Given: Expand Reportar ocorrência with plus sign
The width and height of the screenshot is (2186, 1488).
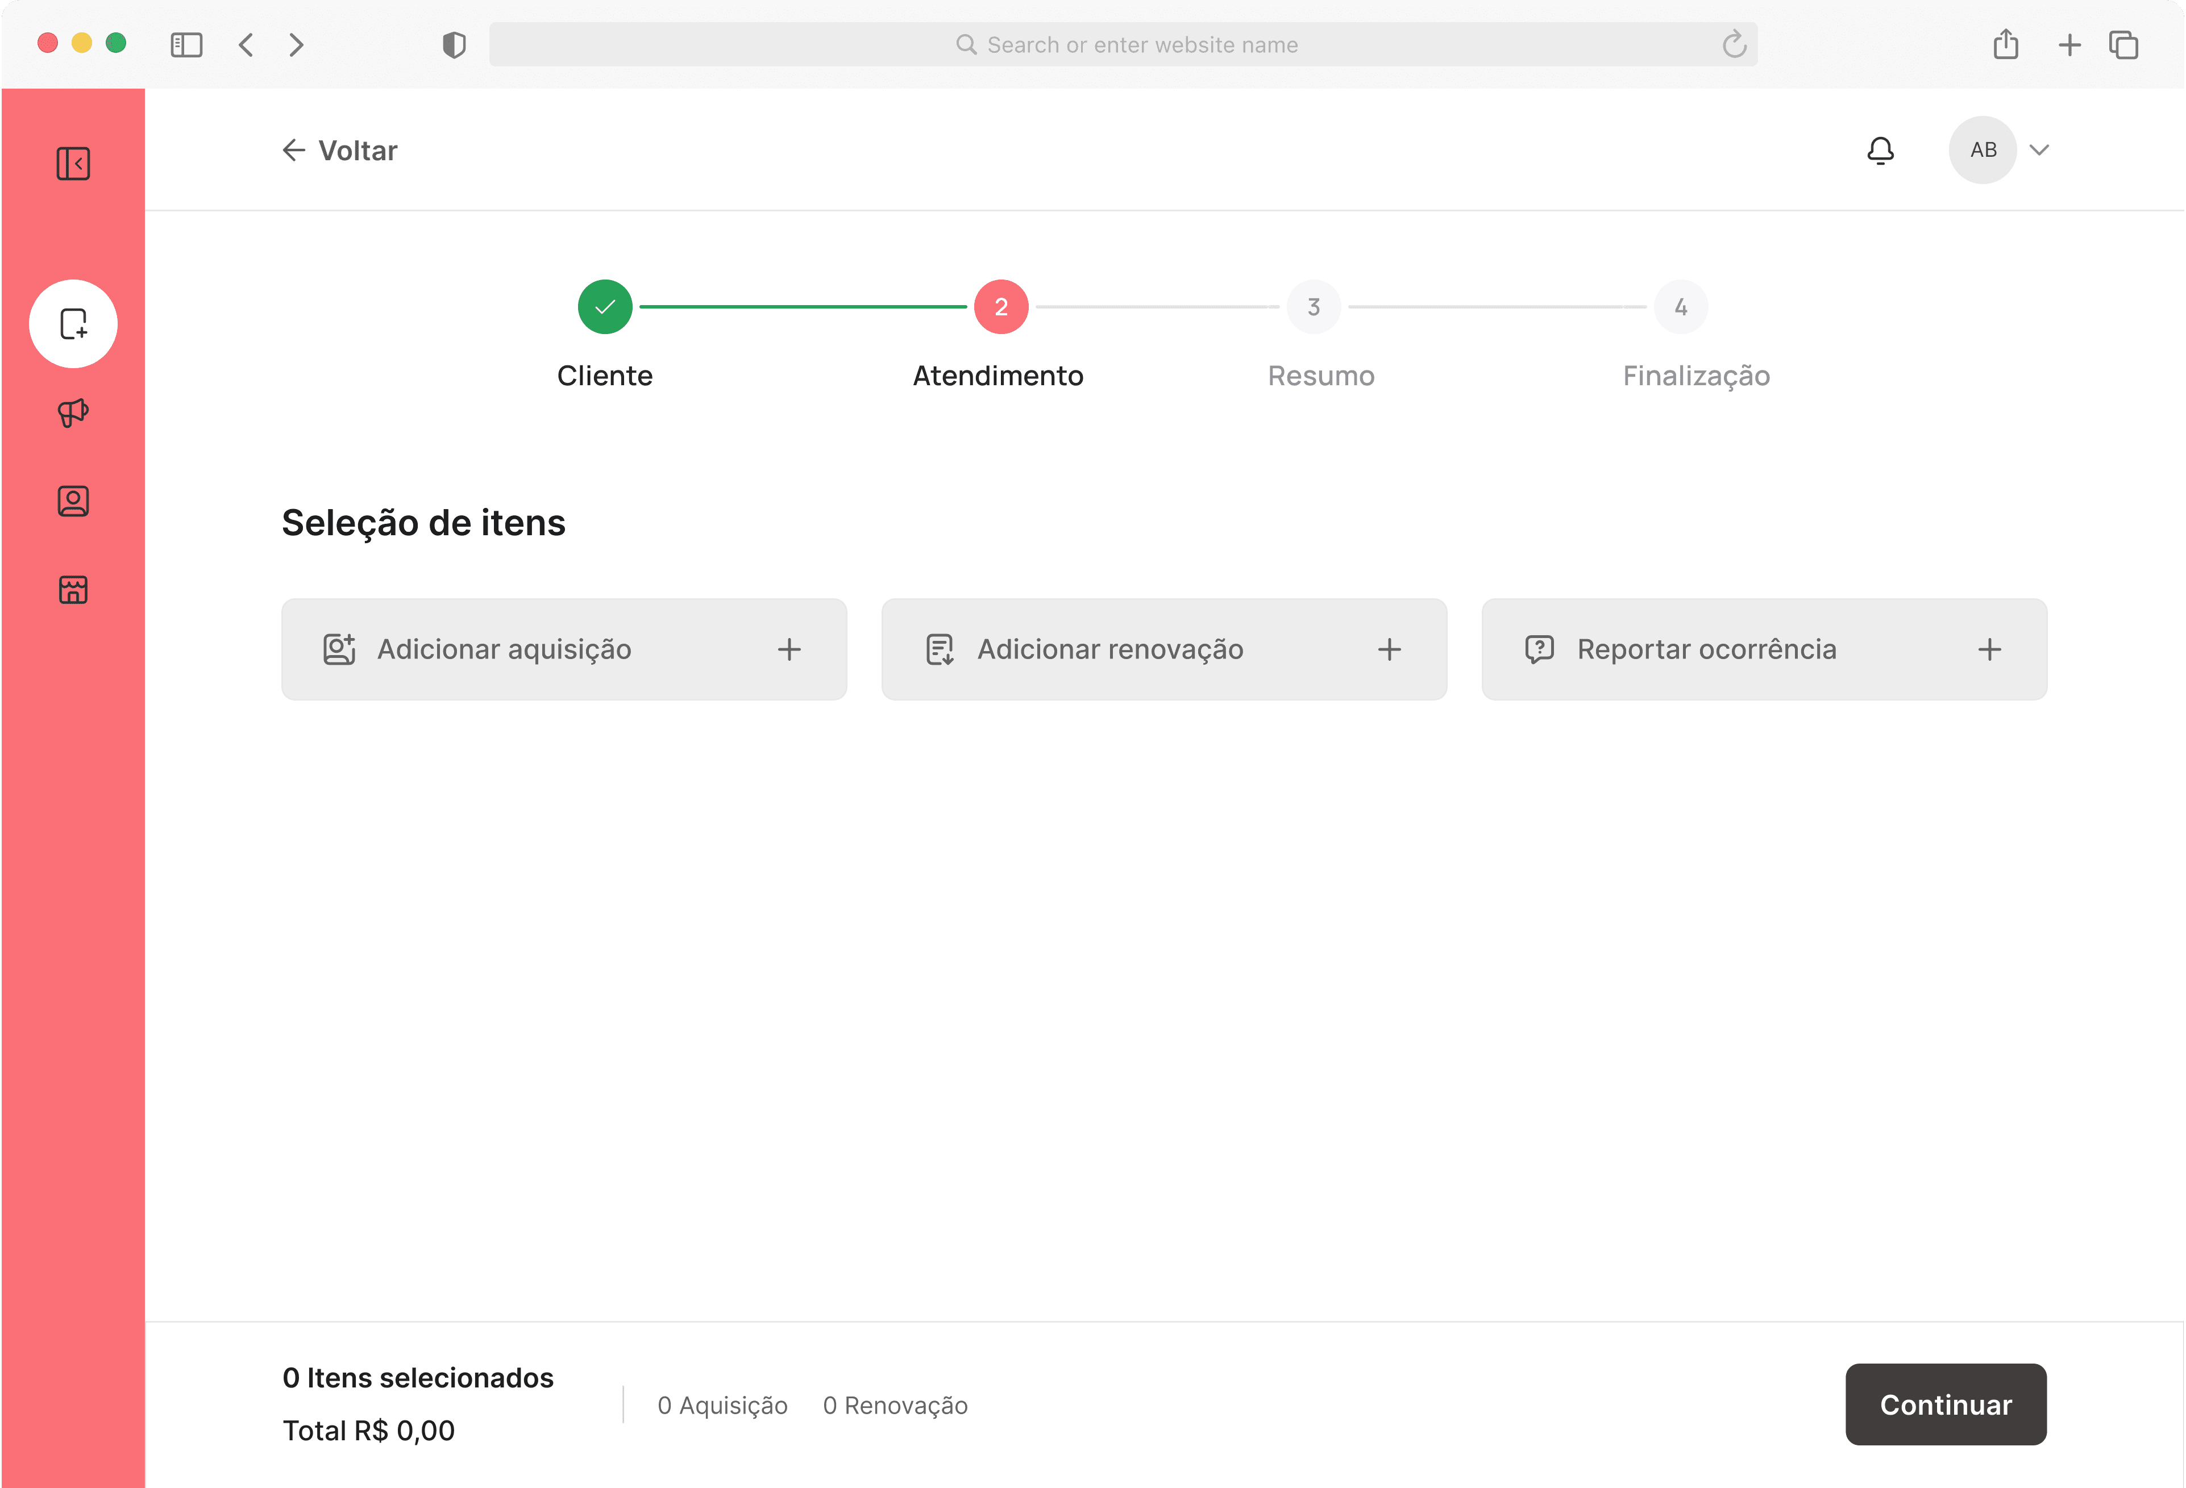Looking at the screenshot, I should (x=1988, y=649).
